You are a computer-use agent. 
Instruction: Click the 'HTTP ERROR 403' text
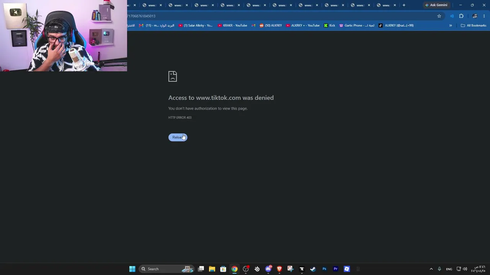click(x=180, y=118)
